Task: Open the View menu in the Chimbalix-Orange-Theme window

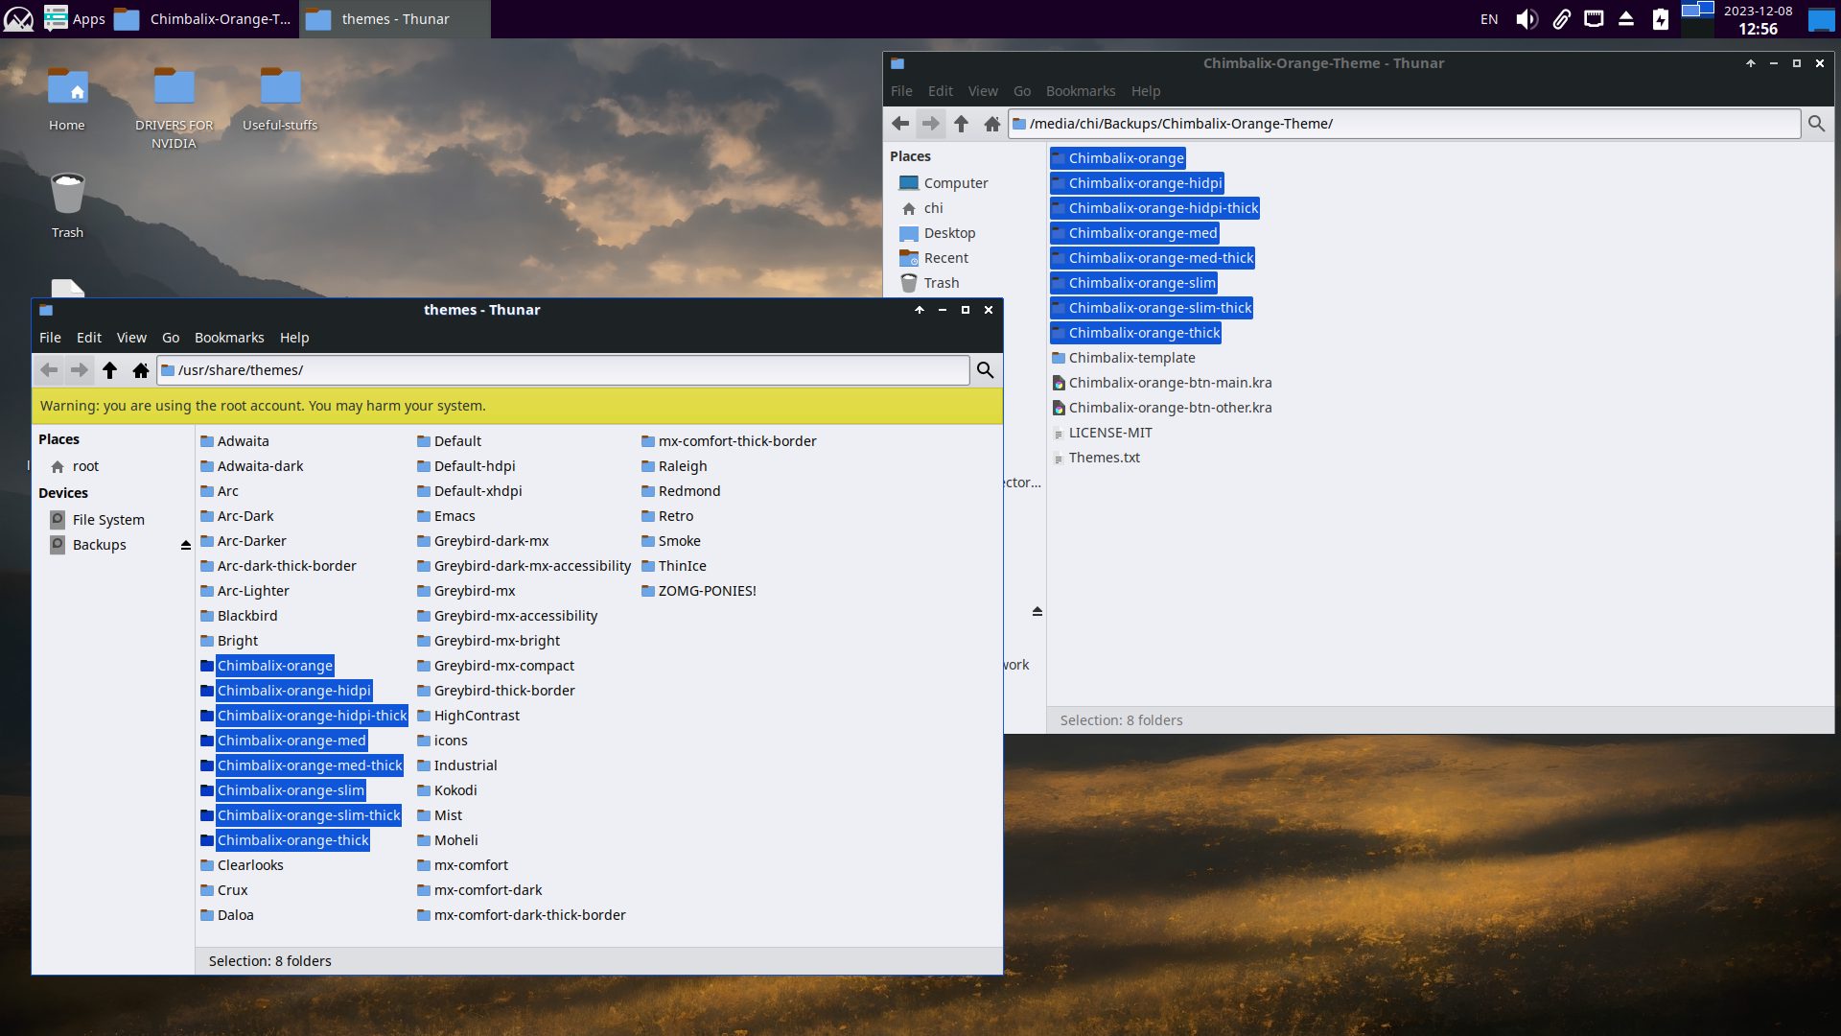Action: point(983,91)
